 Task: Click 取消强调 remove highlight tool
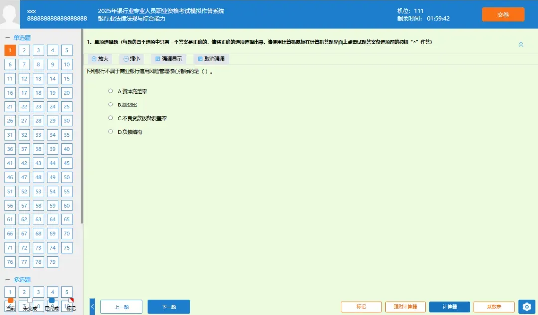pos(211,59)
